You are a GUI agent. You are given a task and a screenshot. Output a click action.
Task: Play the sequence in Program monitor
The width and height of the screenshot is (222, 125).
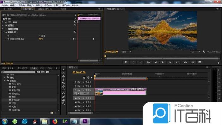163,62
